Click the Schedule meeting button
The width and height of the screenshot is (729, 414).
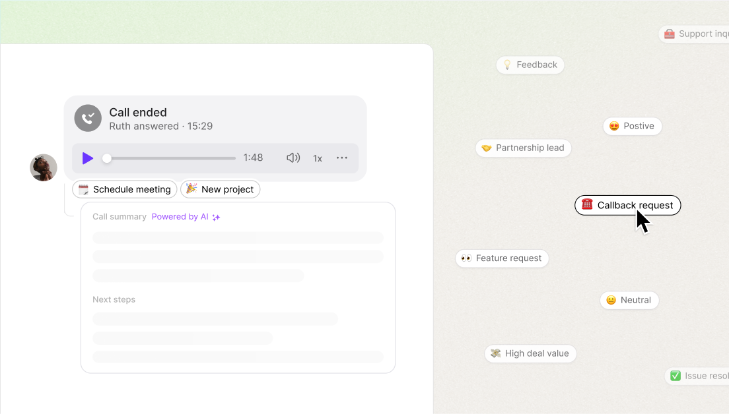click(124, 189)
